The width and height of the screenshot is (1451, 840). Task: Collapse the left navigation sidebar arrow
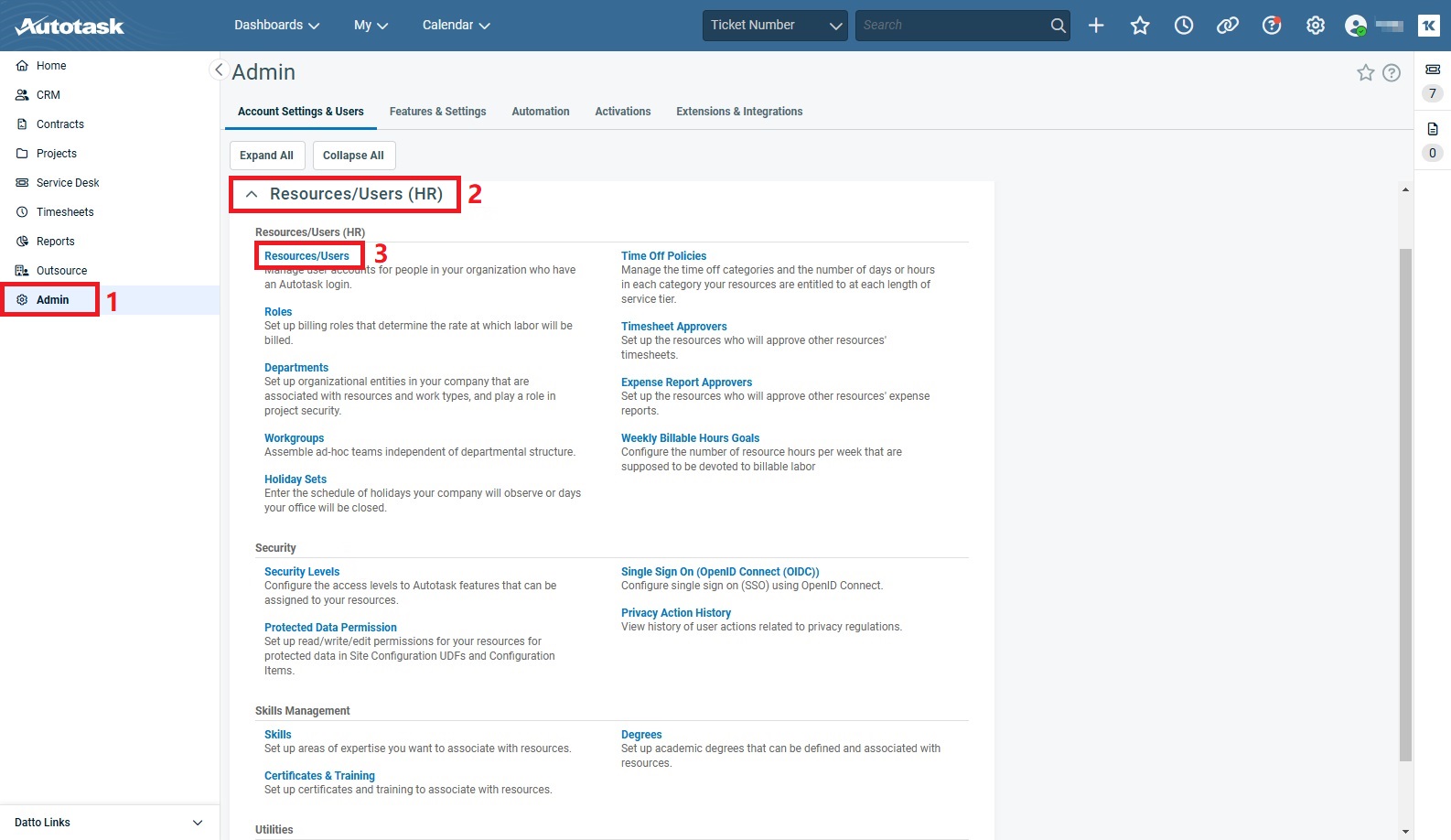point(219,70)
